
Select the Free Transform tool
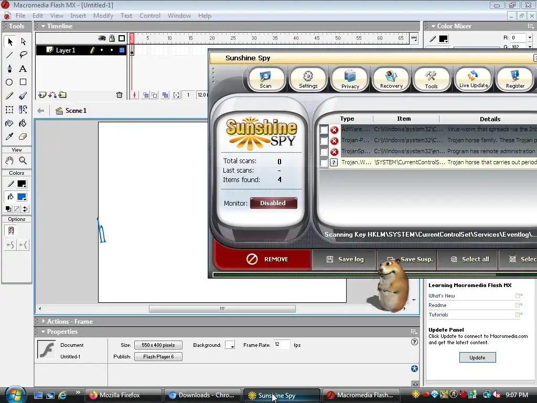point(9,110)
